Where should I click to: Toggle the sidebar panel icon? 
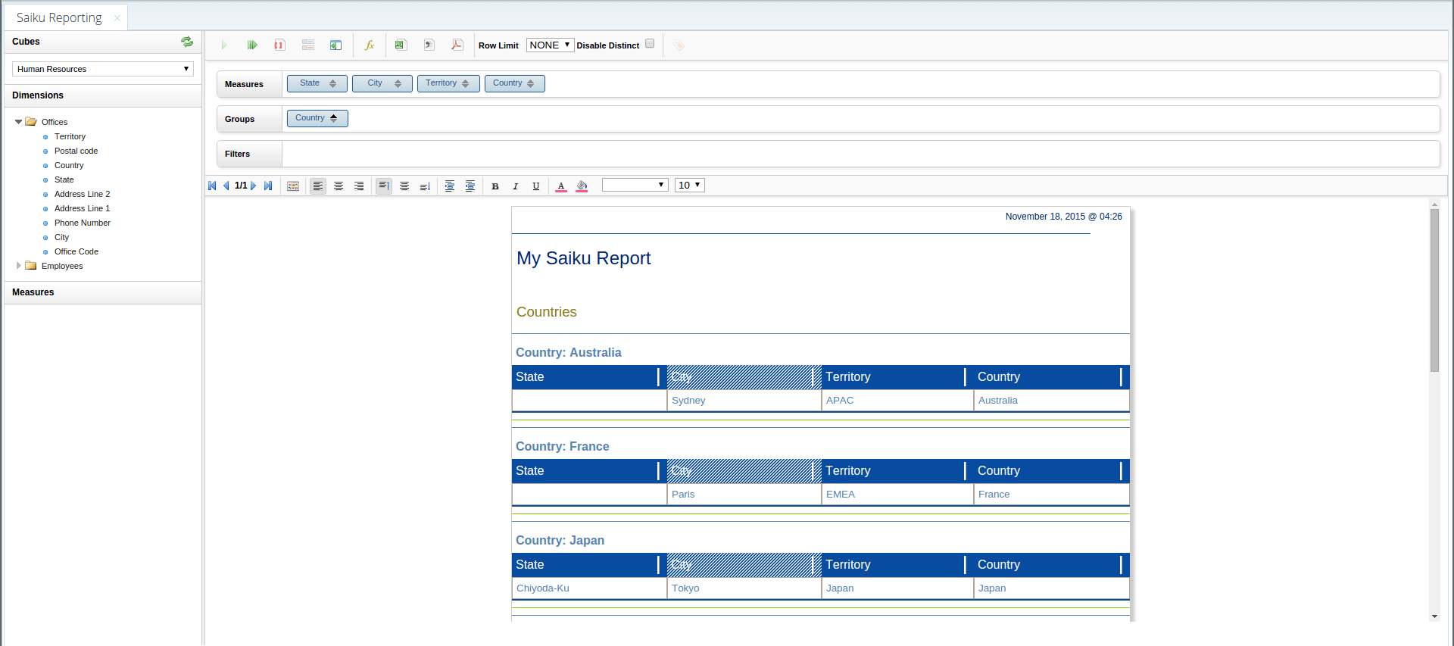point(335,45)
